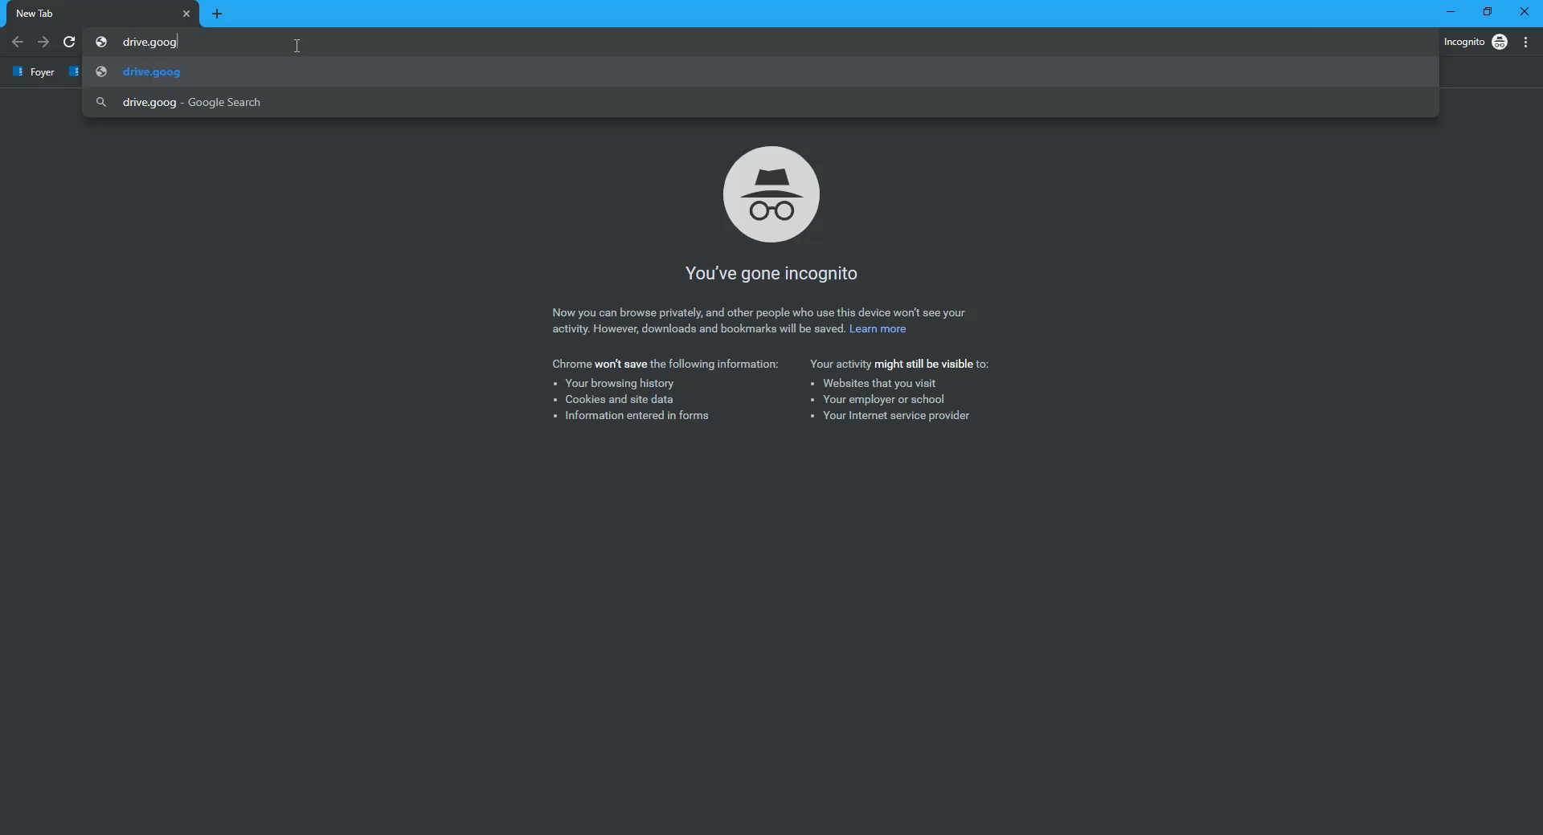The width and height of the screenshot is (1543, 835).
Task: Click inside the address bar text drive.goog
Action: point(149,42)
